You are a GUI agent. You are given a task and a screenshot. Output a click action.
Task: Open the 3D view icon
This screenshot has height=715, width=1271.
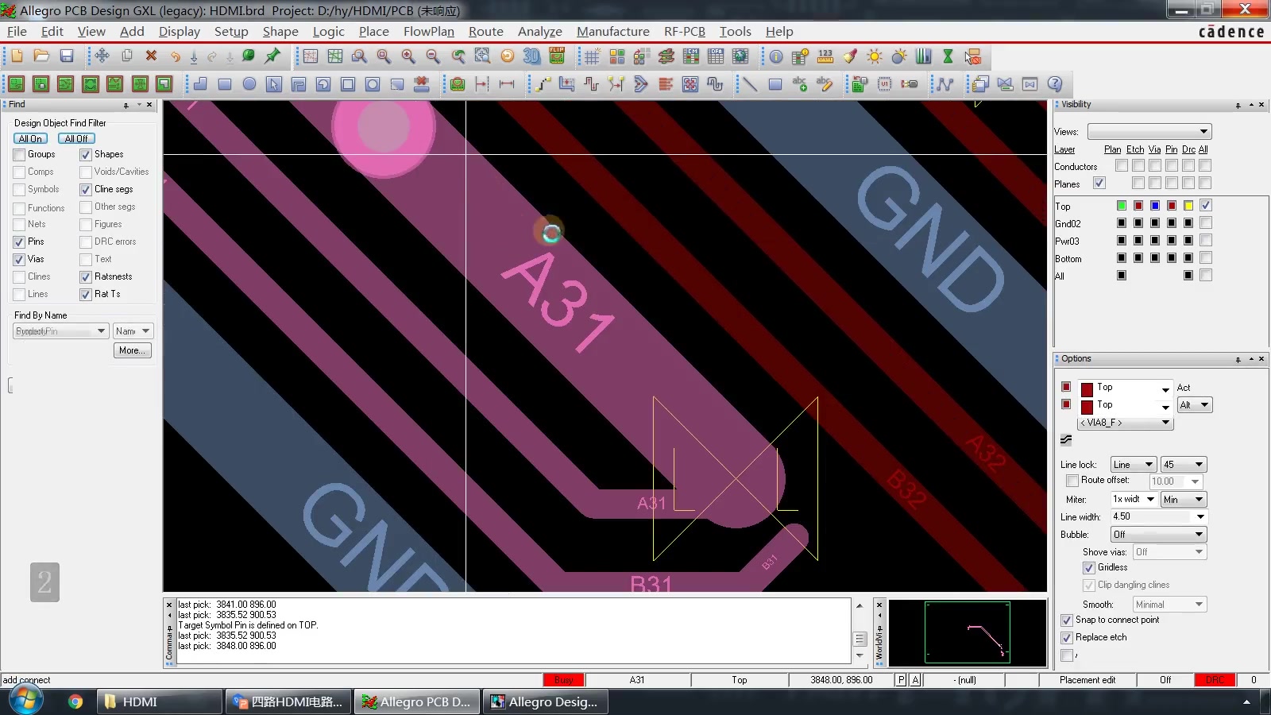[x=531, y=56]
